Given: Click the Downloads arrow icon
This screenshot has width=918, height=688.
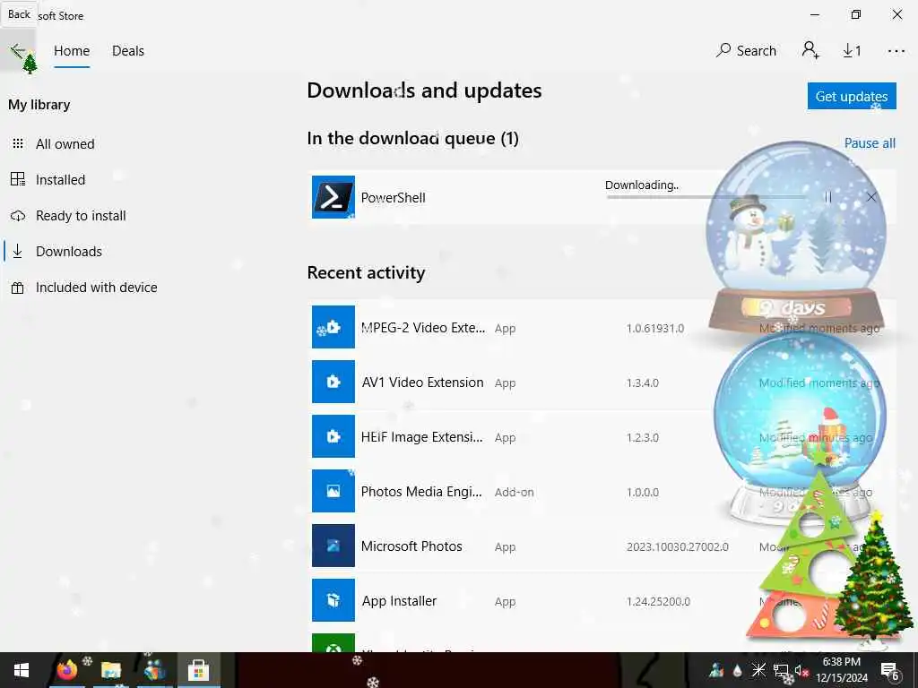Looking at the screenshot, I should point(18,252).
